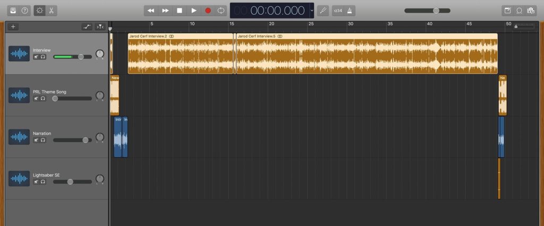Toggle cycle loop mode
544x226 pixels.
tap(222, 11)
